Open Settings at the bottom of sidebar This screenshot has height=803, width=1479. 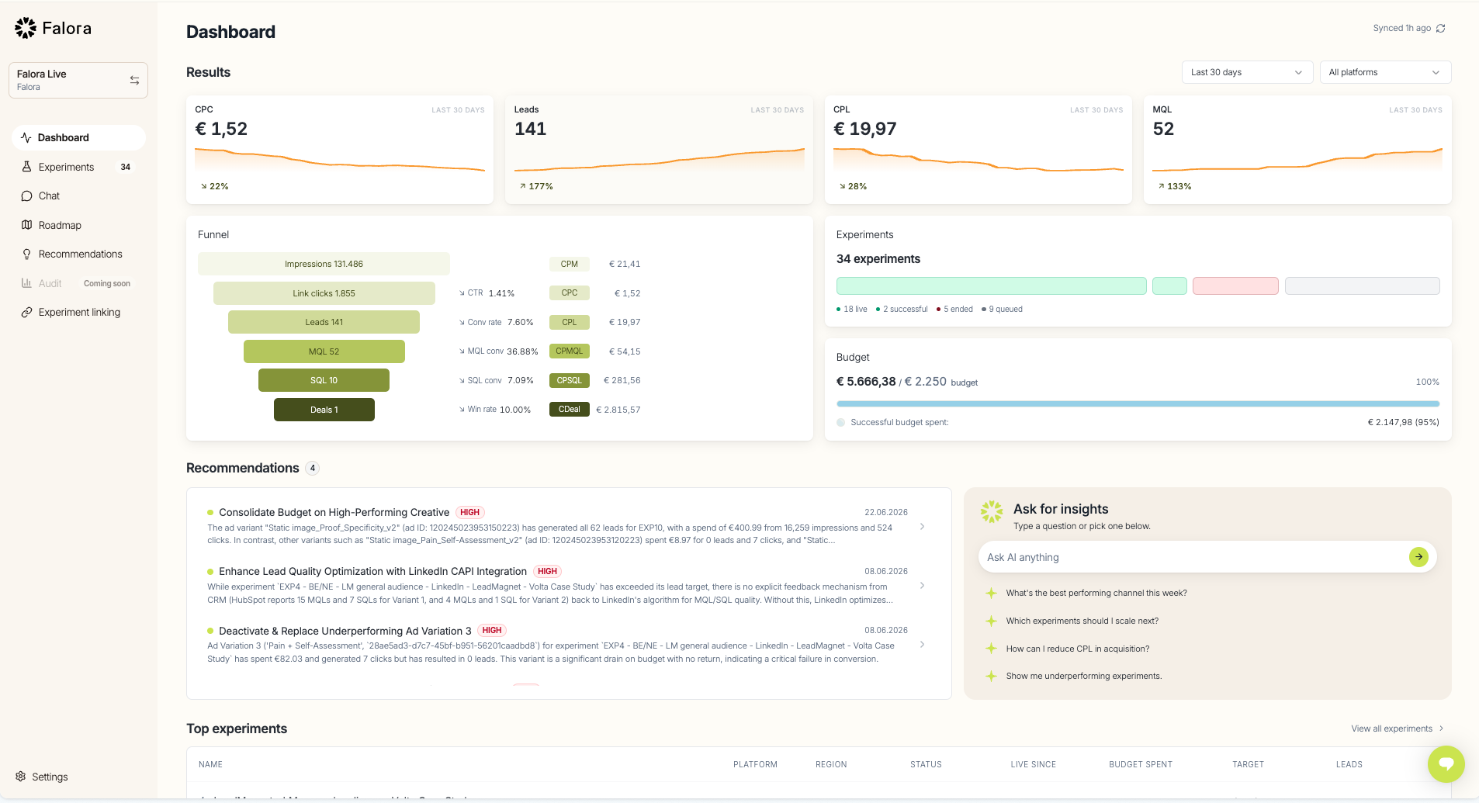coord(42,777)
